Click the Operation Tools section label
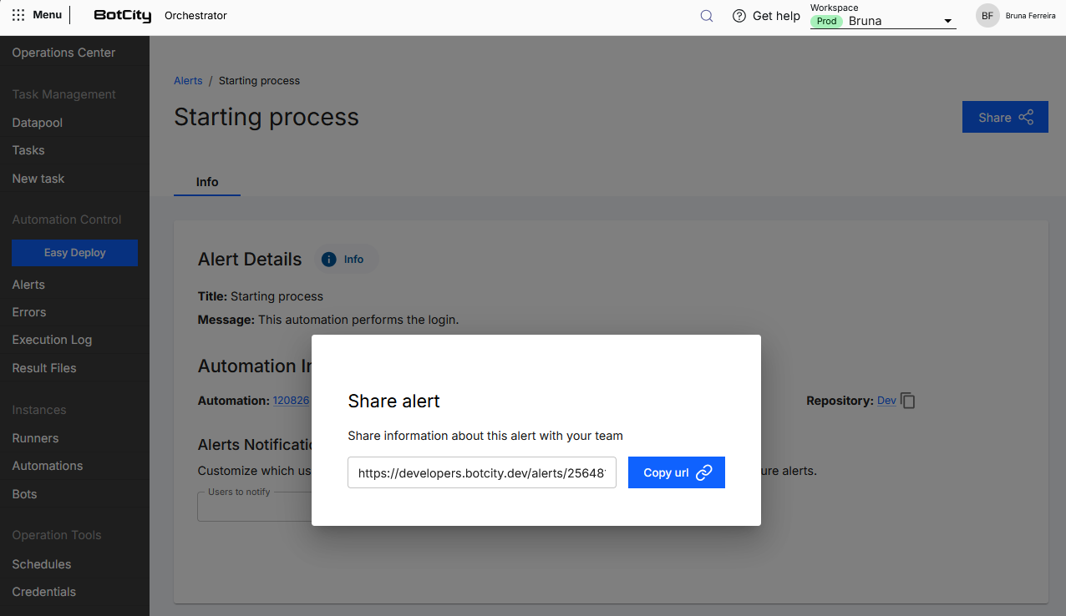The width and height of the screenshot is (1066, 616). coord(57,535)
